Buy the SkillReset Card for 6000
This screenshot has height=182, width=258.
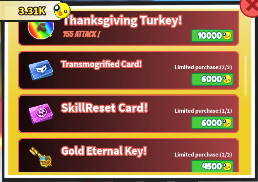(x=212, y=123)
